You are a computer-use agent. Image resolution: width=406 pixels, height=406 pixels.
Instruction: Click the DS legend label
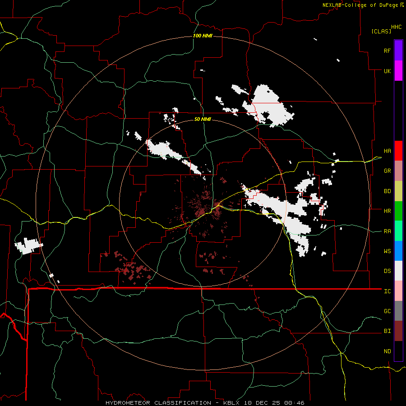pyautogui.click(x=387, y=271)
